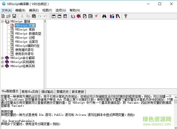Click the Cut scissors icon
This screenshot has height=129, width=177.
point(22,16)
